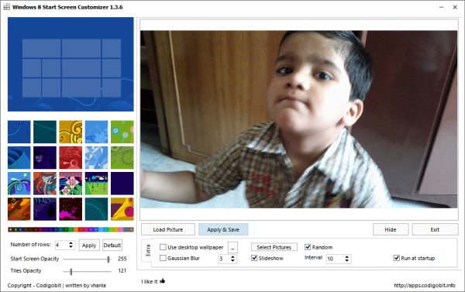
Task: Decrease the Gaussian Blur value
Action: pyautogui.click(x=232, y=260)
